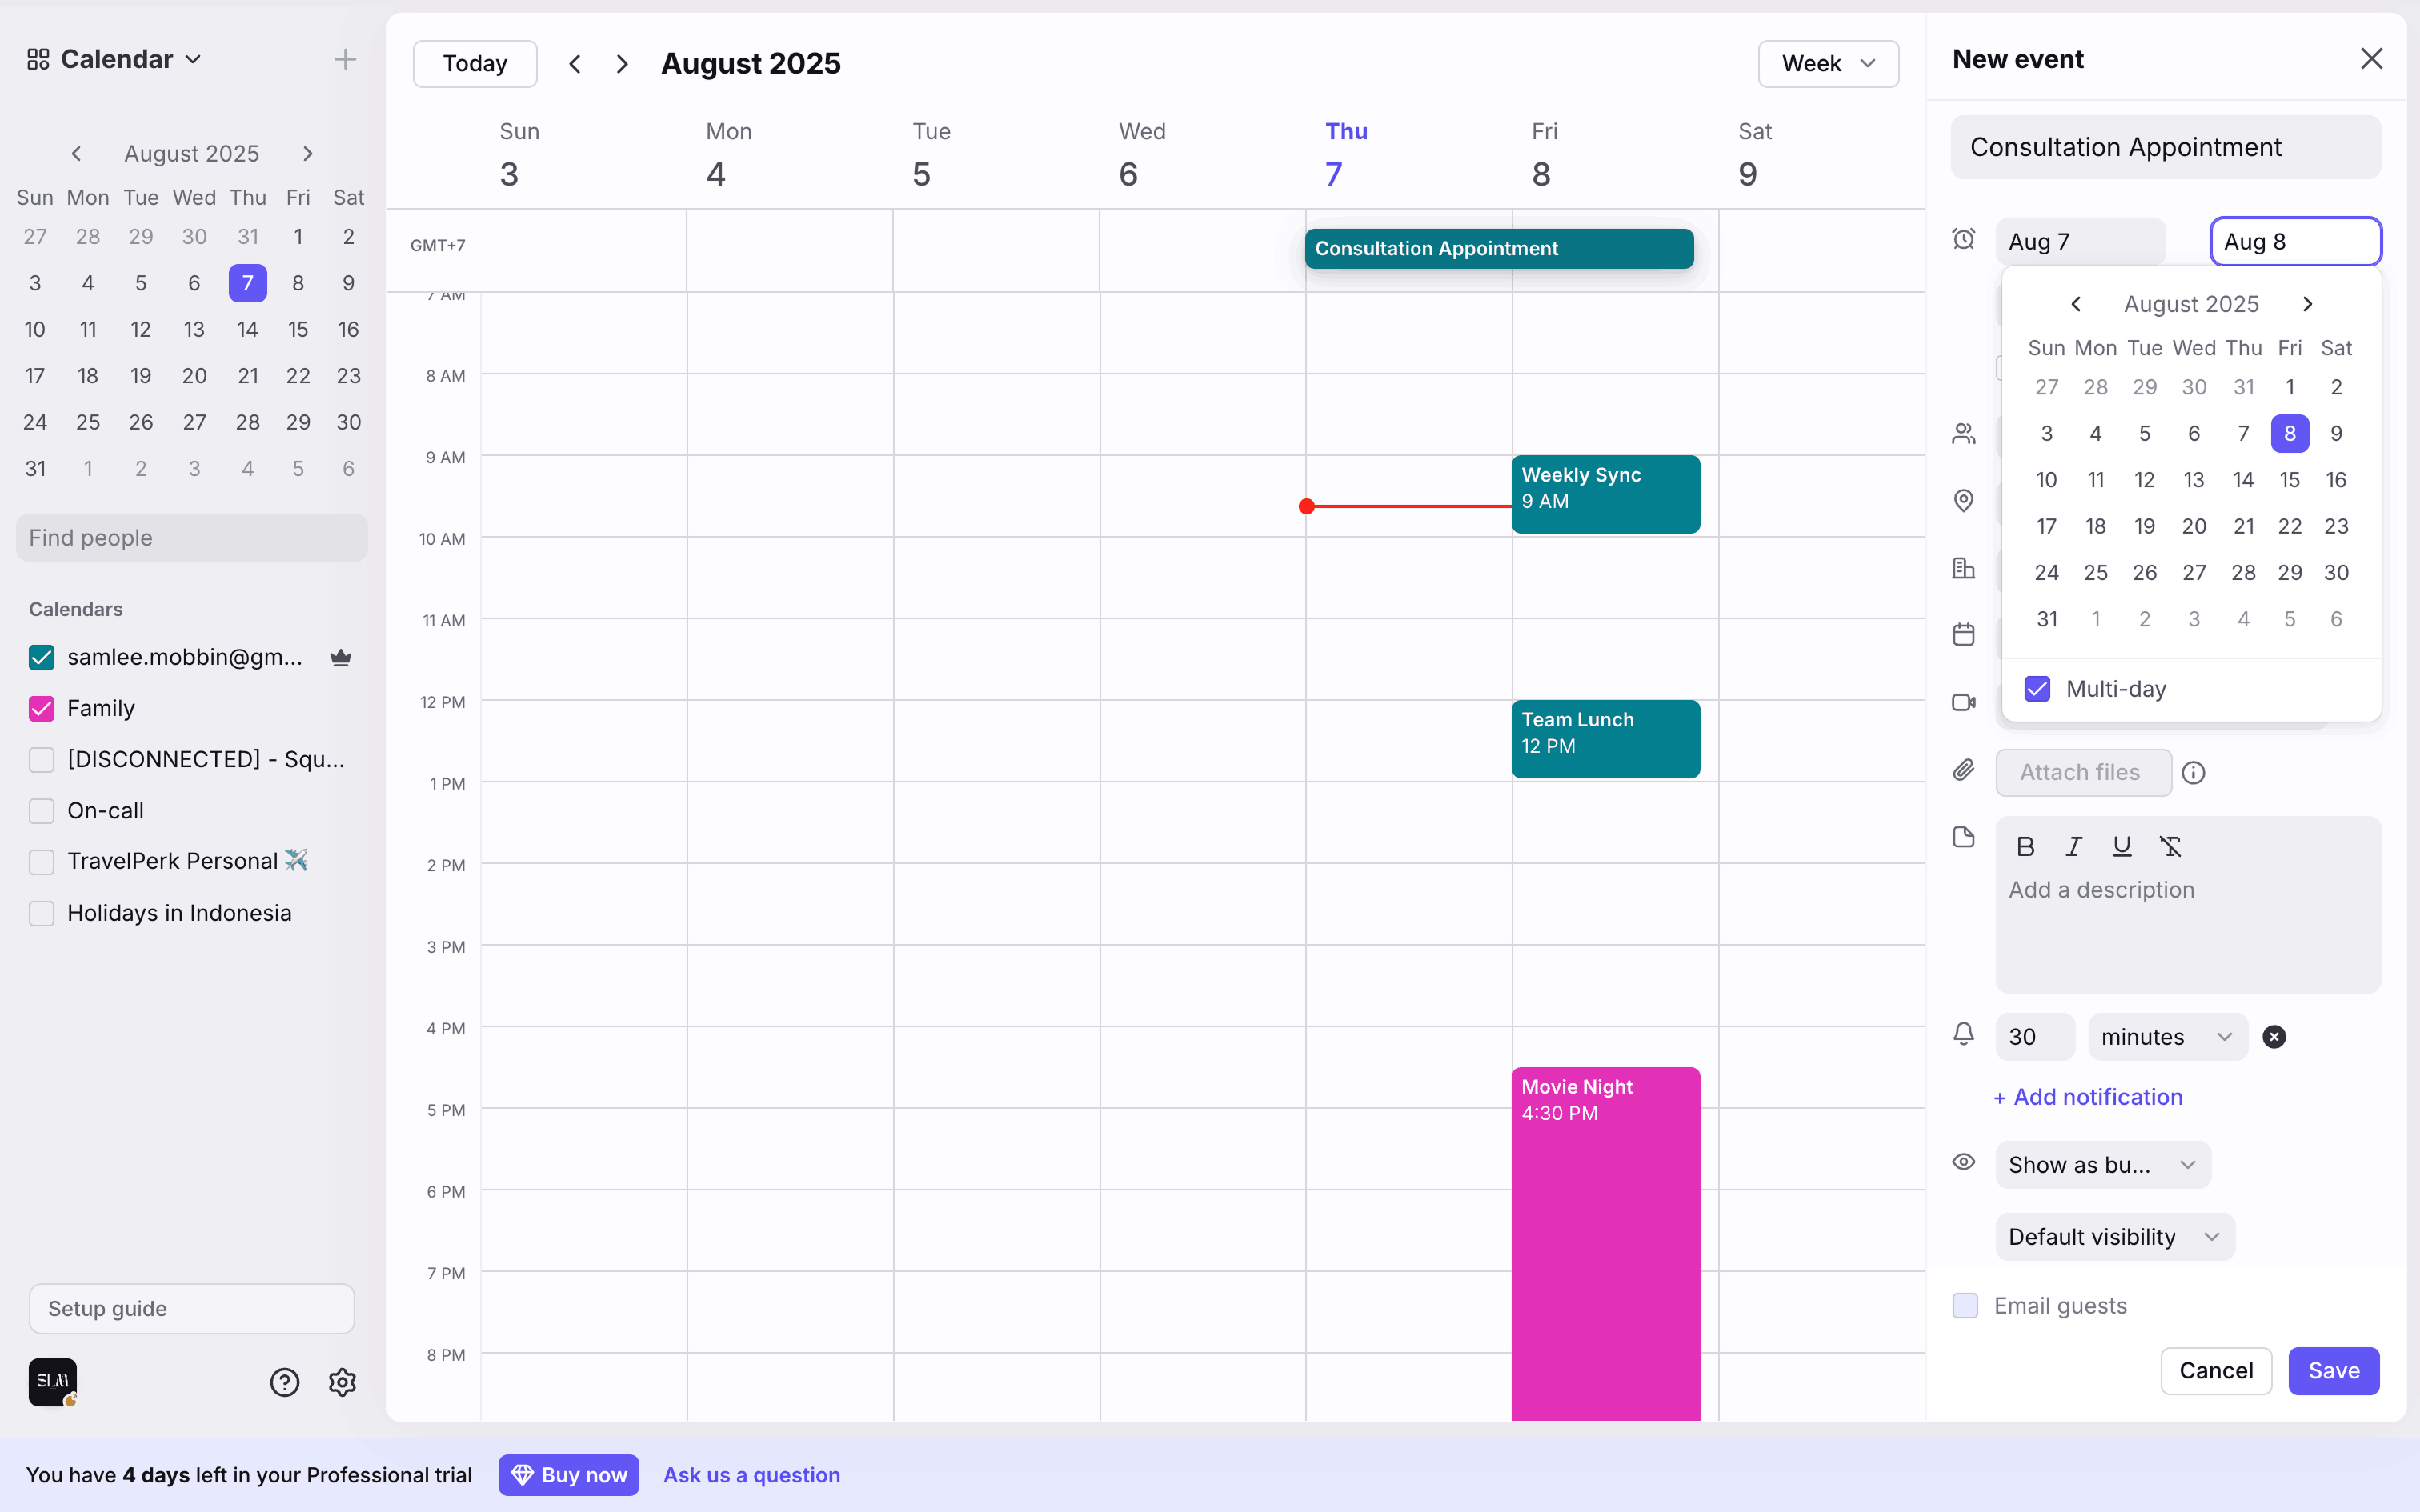This screenshot has width=2420, height=1512.
Task: Open settings gear in sidebar
Action: click(342, 1382)
